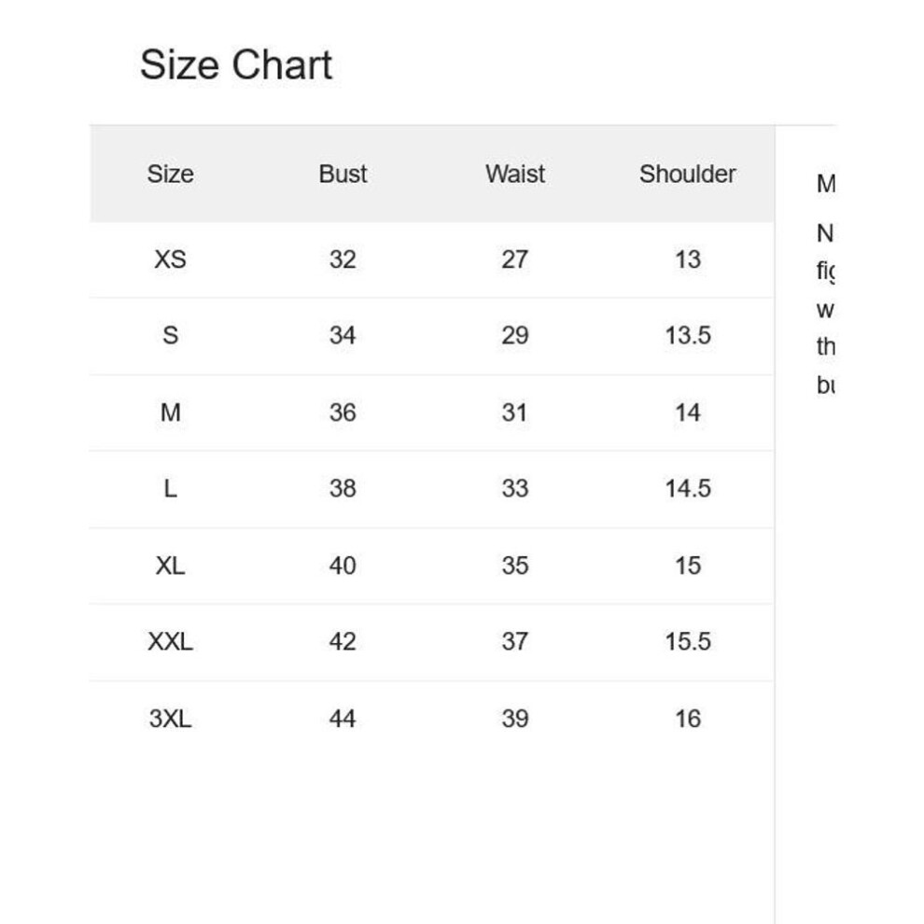Click the XS size row label

coord(170,259)
